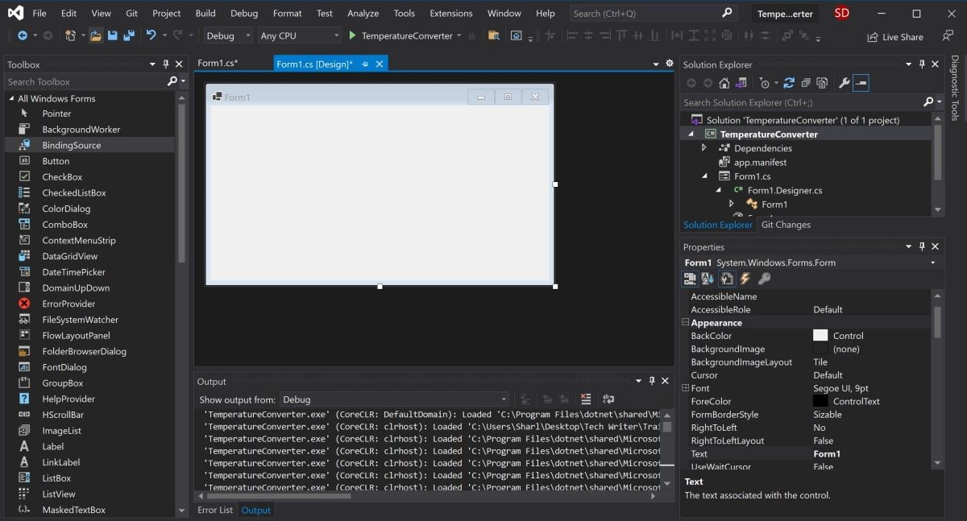Screen dimensions: 967x521
Task: Toggle word wrap in the Output window
Action: click(608, 399)
